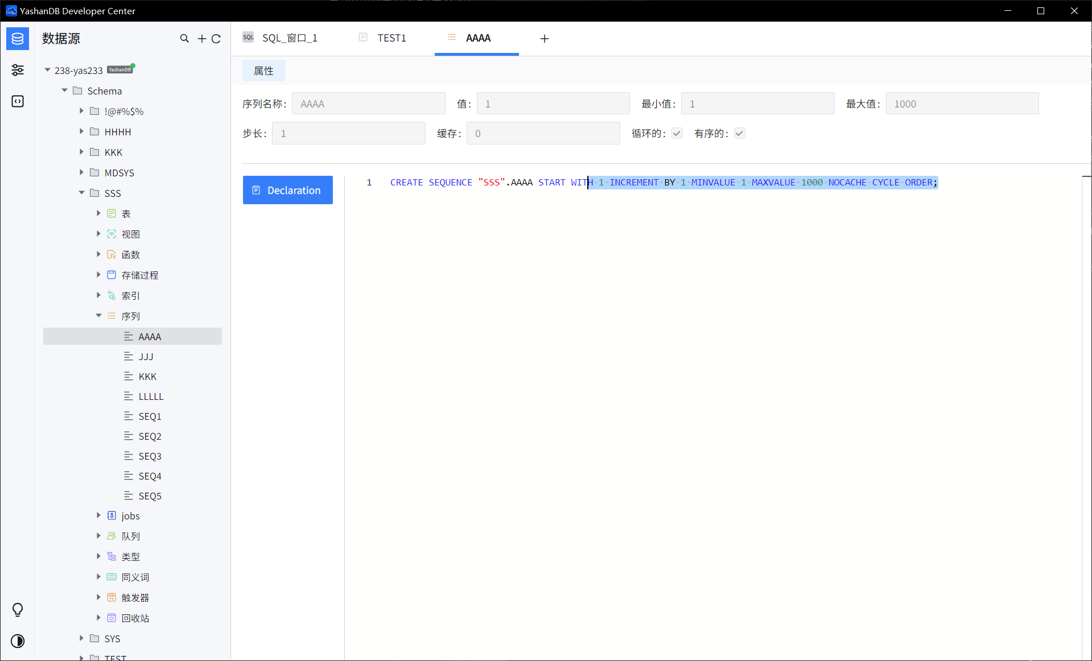Click the 最大值 input field
1092x661 pixels.
(x=962, y=104)
